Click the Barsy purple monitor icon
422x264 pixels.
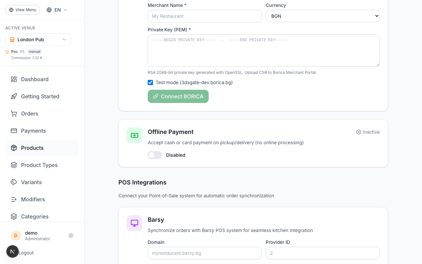[134, 223]
